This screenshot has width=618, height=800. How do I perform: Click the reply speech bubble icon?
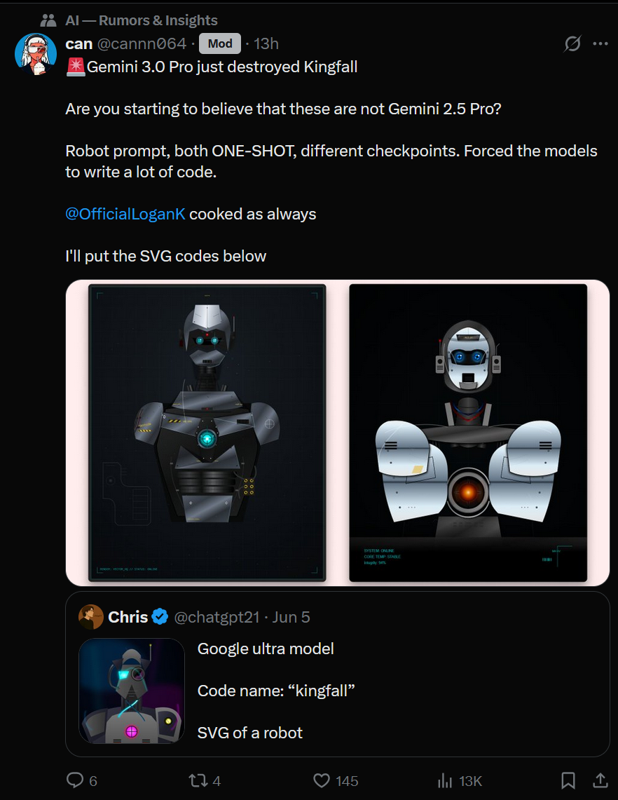click(x=75, y=780)
